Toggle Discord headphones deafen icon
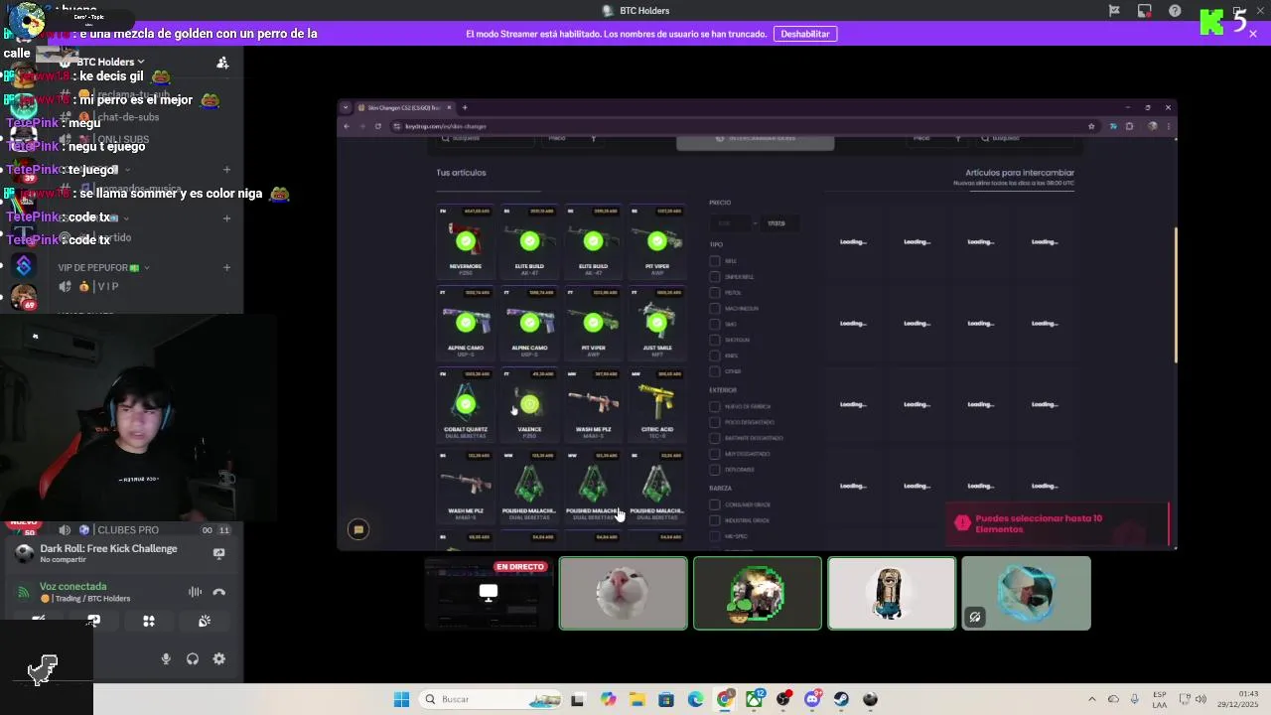The height and width of the screenshot is (715, 1271). pyautogui.click(x=193, y=658)
